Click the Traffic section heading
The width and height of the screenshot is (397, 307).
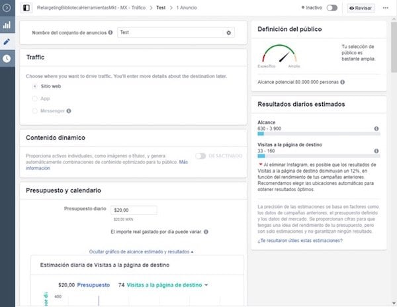35,57
